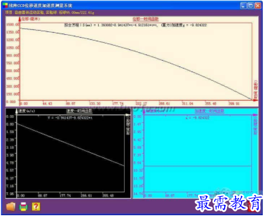Click the 4.42 value on acceleration axis

tap(138, 139)
